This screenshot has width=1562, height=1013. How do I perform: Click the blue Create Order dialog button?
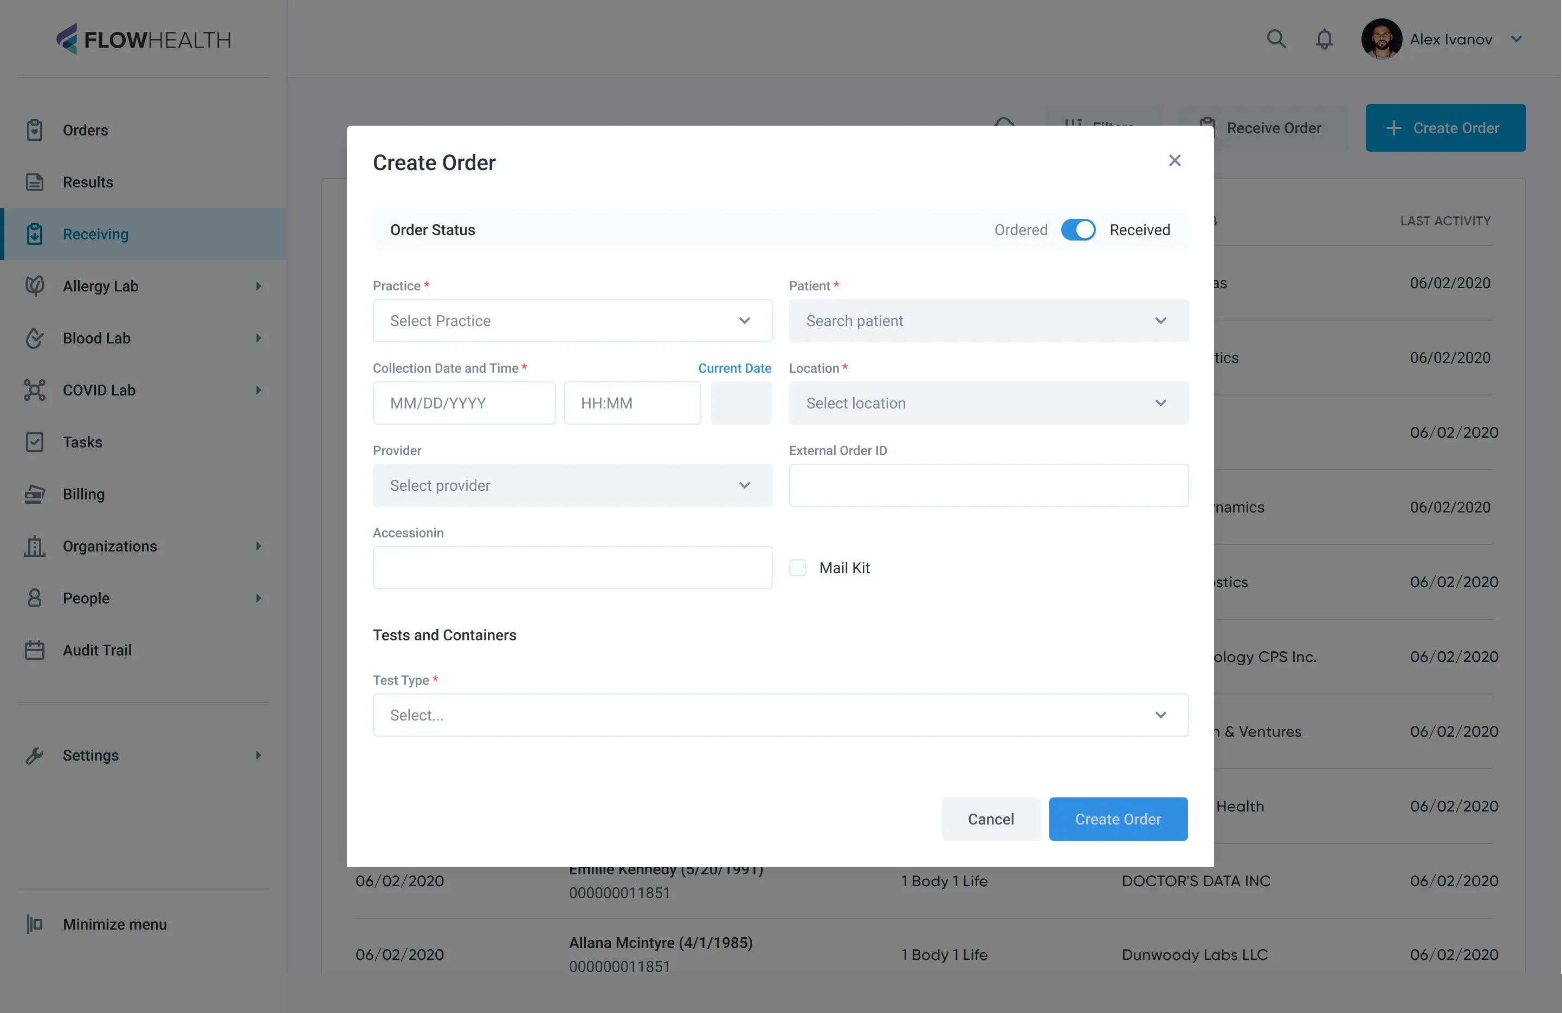click(x=1118, y=819)
